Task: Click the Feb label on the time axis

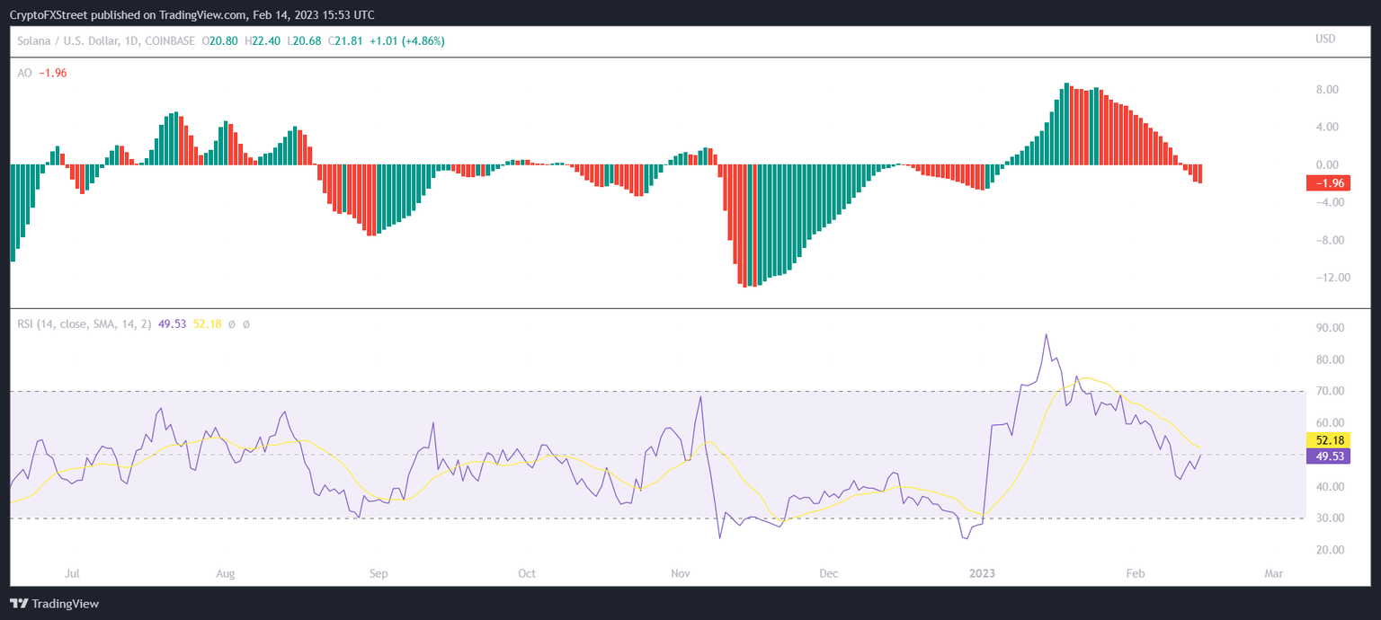Action: click(1135, 573)
